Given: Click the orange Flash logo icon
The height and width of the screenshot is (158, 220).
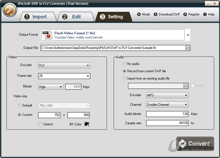Looking at the screenshot, I should coord(10,10).
